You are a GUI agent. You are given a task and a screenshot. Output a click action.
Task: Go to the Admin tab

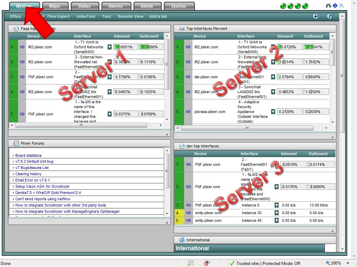(x=147, y=6)
